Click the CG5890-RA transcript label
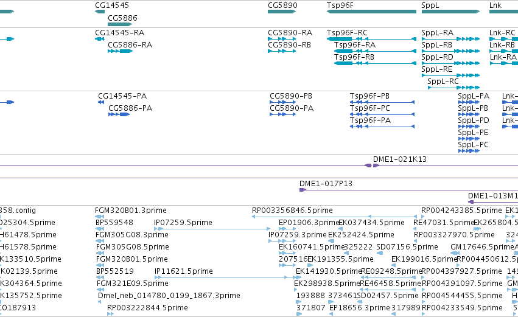 (x=290, y=33)
